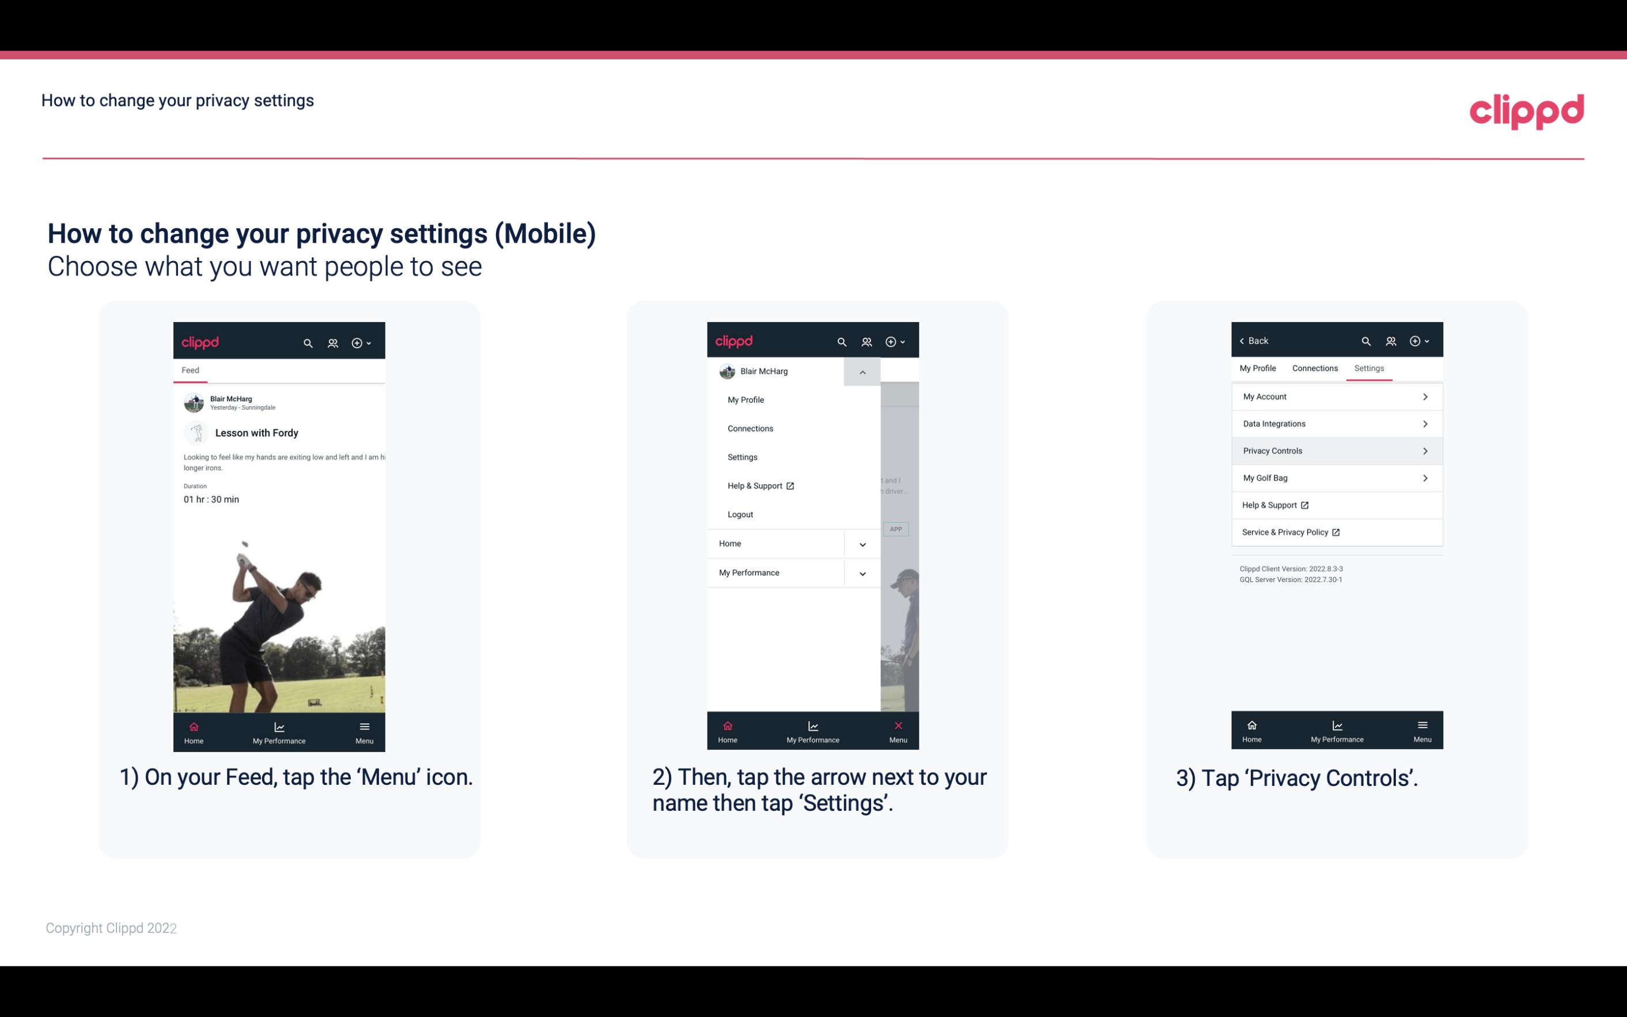
Task: Tap the close X icon in step 2 nav
Action: click(896, 724)
